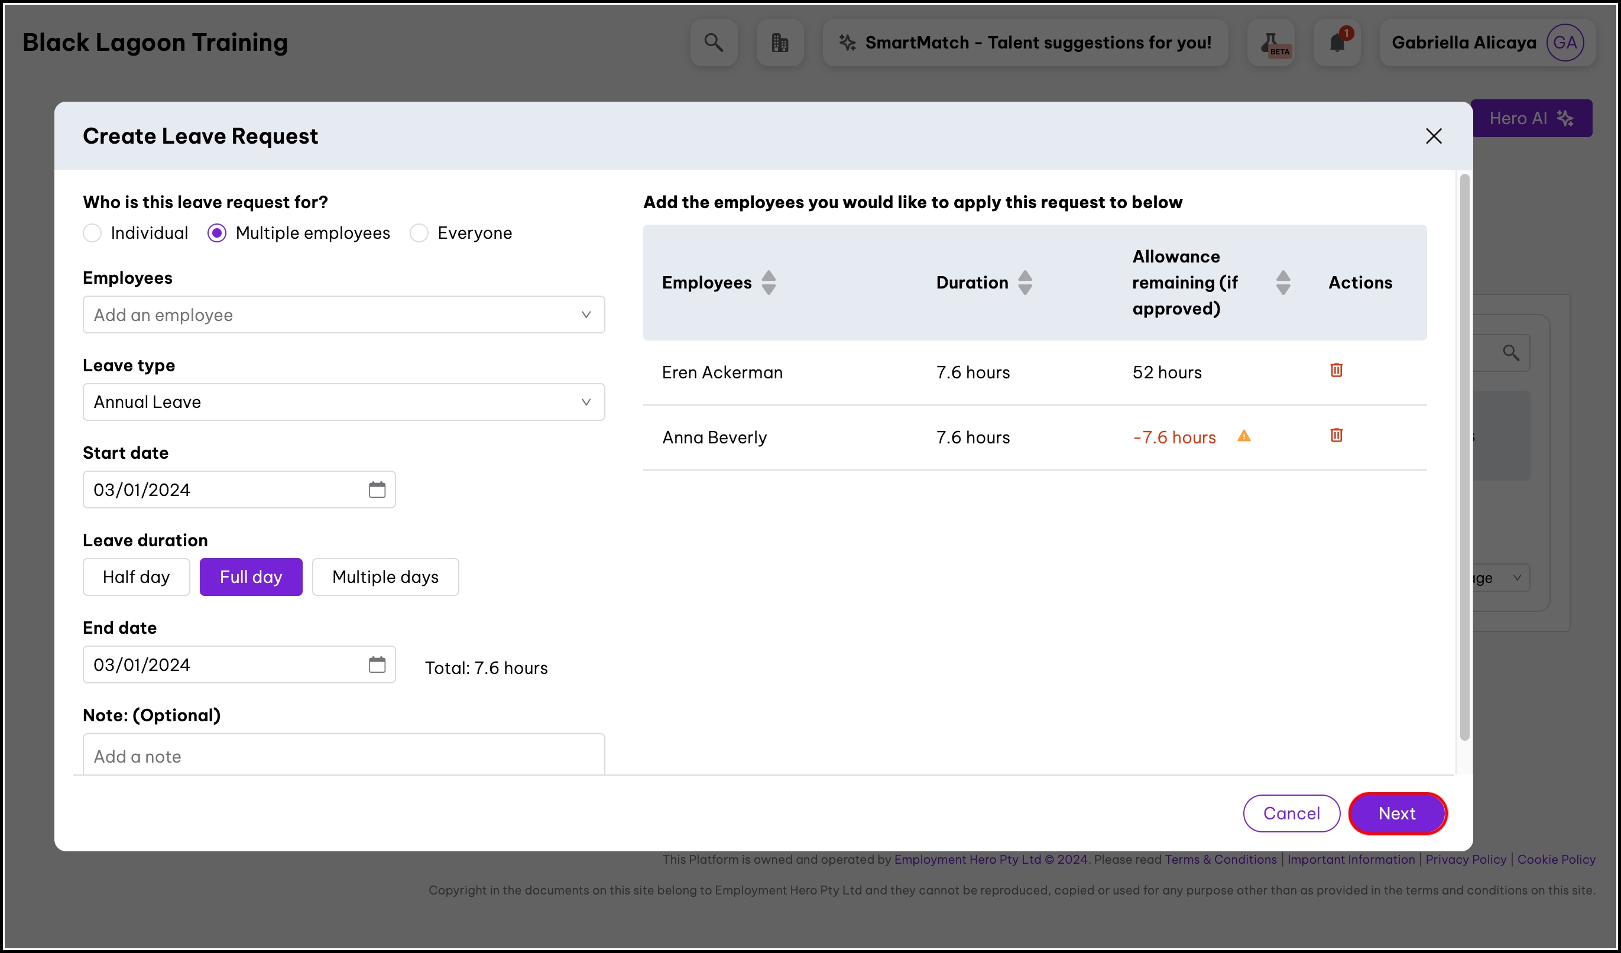Select the Multiple employees radio button
Screen dimensions: 1621x953
[x=218, y=233]
